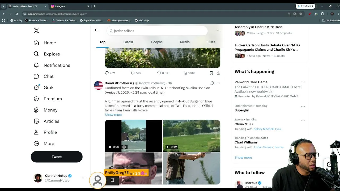Click the Jordan Salinas trending link
The width and height of the screenshot is (340, 191).
point(263,147)
